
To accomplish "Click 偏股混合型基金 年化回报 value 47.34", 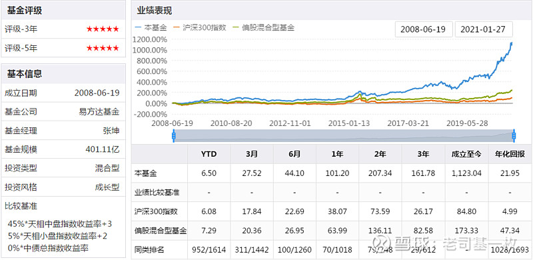I will coord(510,231).
